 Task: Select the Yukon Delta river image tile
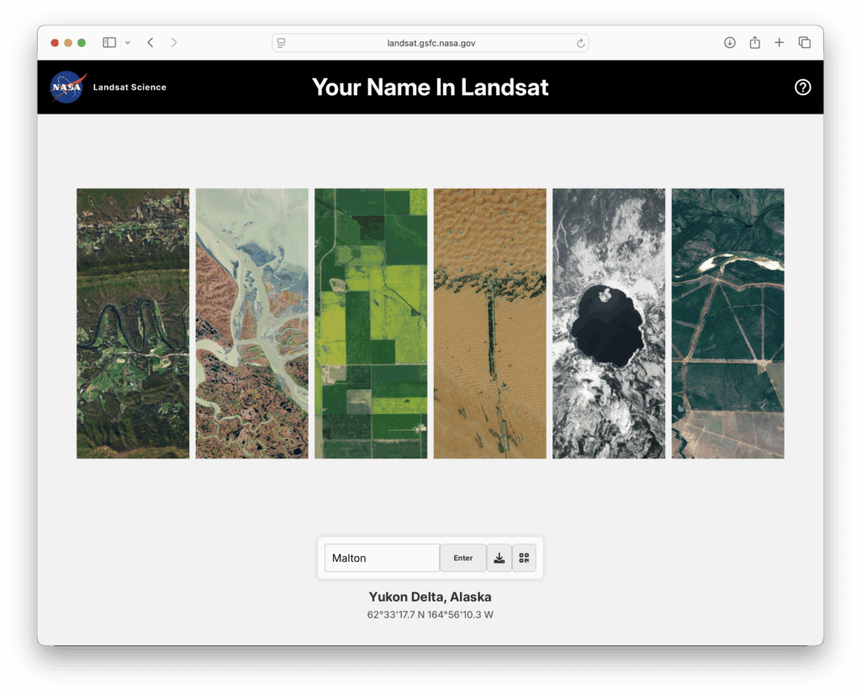[x=252, y=323]
